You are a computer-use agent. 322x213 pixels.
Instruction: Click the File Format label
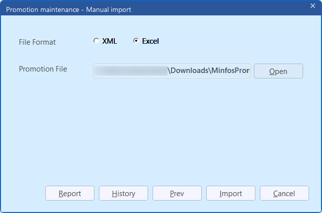tap(37, 42)
